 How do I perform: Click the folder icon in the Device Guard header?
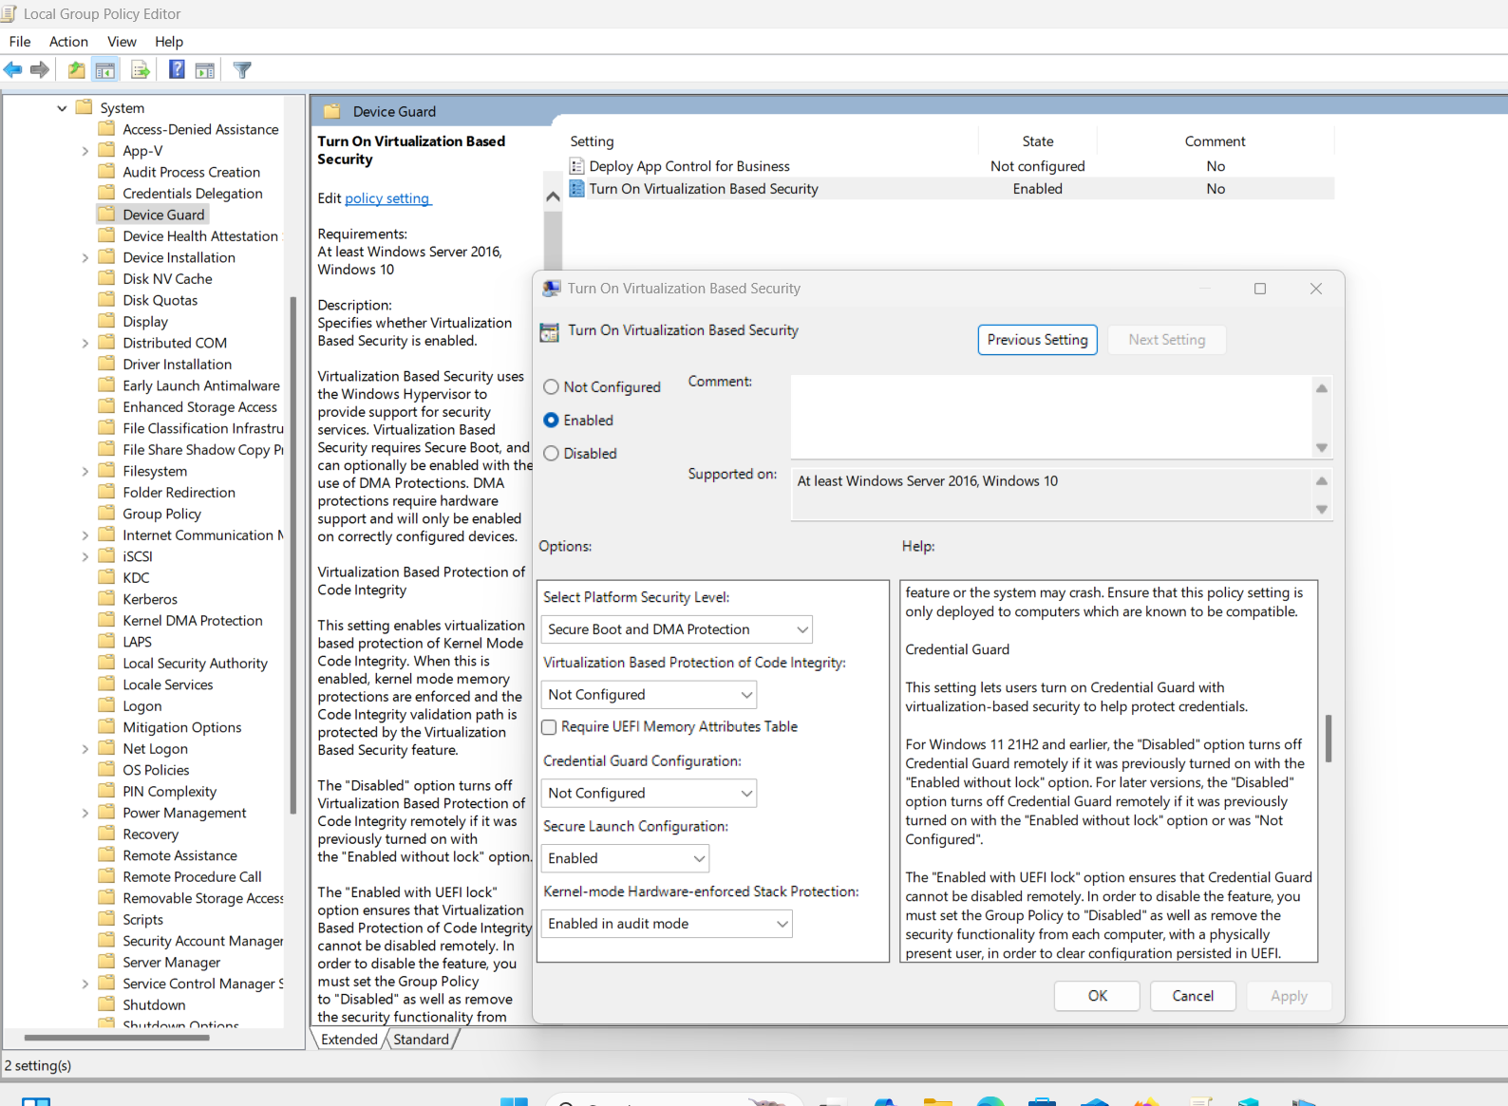[x=331, y=112]
